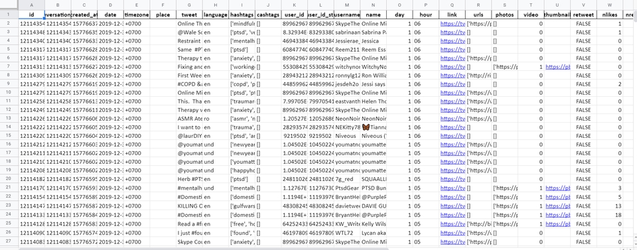The height and width of the screenshot is (250, 637).
Task: Select username cell '7g_red'
Action: tap(347, 179)
